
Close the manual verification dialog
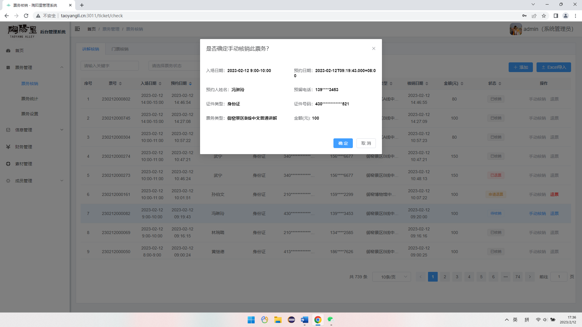(373, 48)
